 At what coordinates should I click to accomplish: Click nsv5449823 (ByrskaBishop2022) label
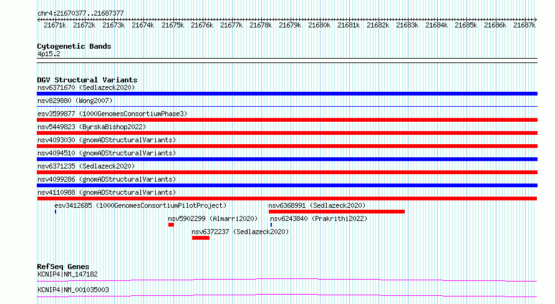coord(92,127)
